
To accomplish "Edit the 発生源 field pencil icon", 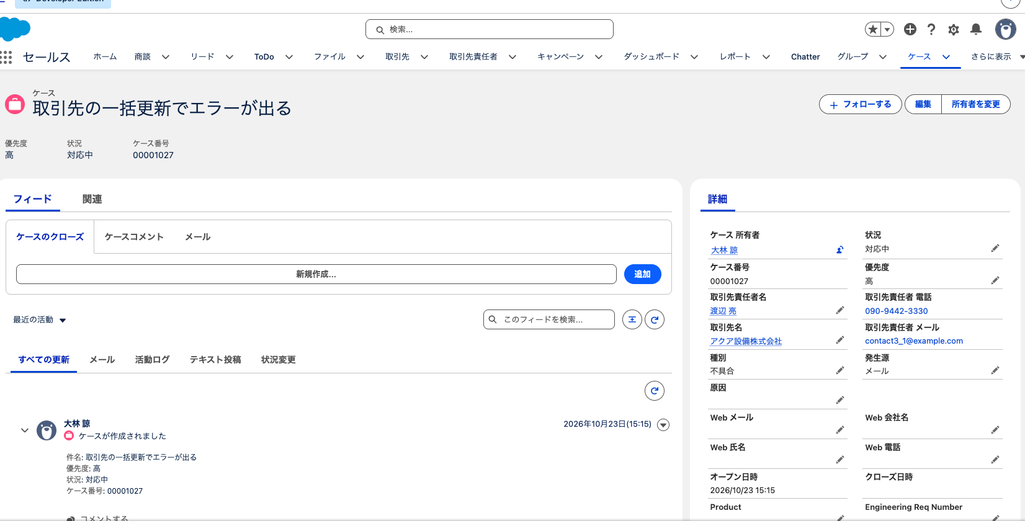I will [x=995, y=370].
